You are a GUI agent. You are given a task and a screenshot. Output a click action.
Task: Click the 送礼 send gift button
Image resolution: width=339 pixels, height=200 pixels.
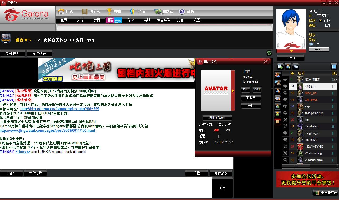tap(251, 106)
